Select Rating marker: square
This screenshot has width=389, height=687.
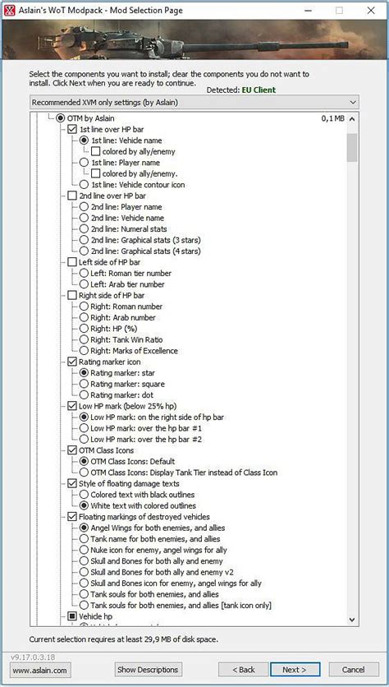(x=84, y=384)
